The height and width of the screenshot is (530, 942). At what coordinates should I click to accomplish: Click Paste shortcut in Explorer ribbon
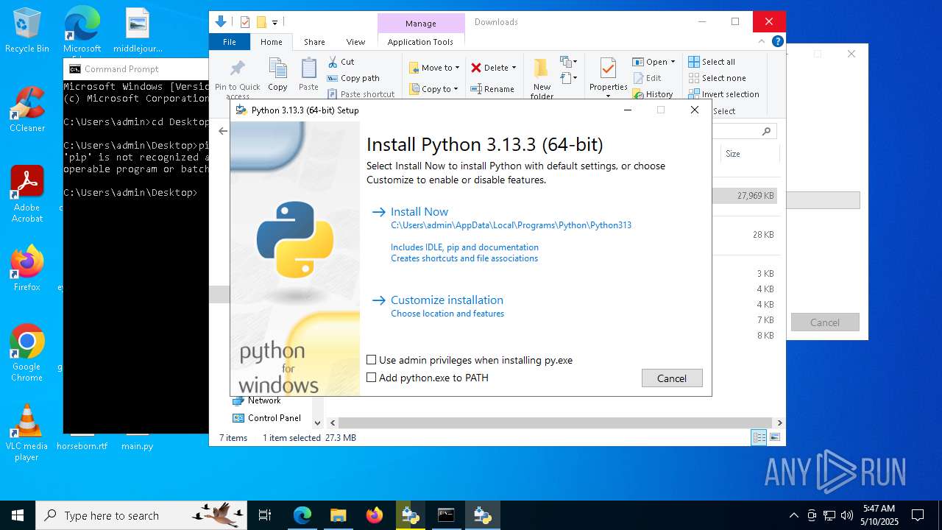click(x=361, y=94)
